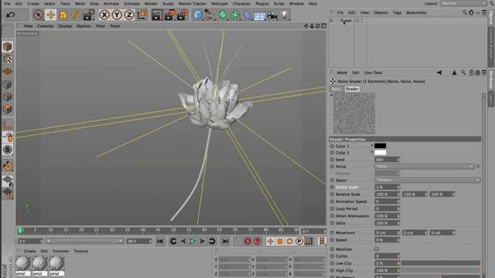Play the animation forwards
Image resolution: width=495 pixels, height=278 pixels.
coord(193,242)
